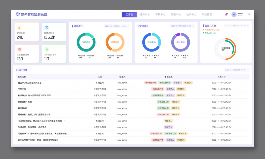Select the 工作台 tab
Viewport: 265px width, 159px height.
tap(129, 15)
